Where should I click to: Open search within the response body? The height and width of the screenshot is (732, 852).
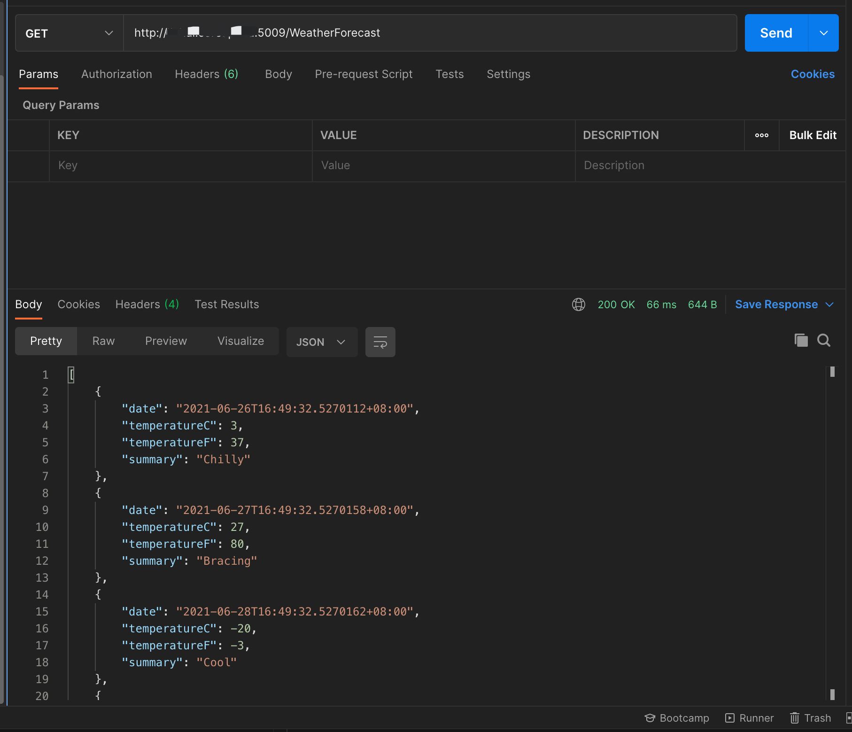(823, 340)
